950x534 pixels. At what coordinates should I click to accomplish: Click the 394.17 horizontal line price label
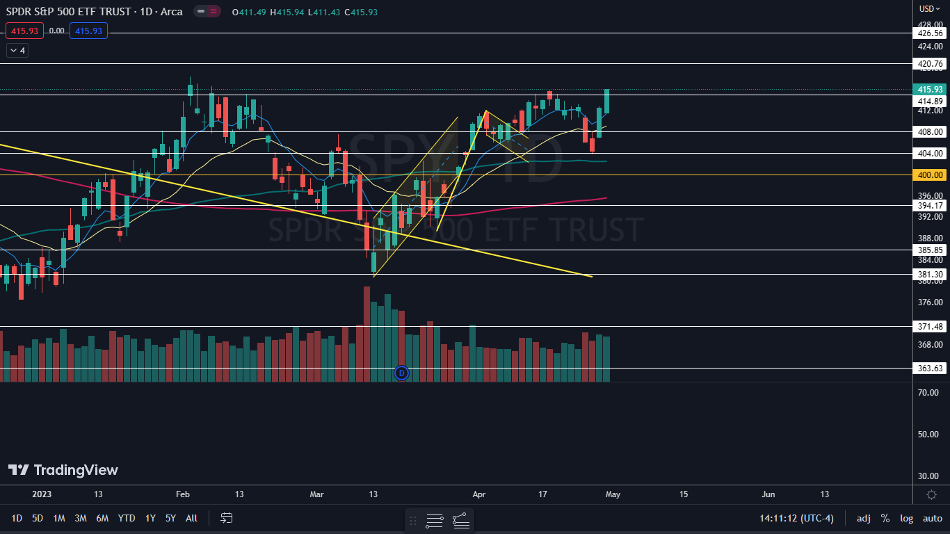931,205
